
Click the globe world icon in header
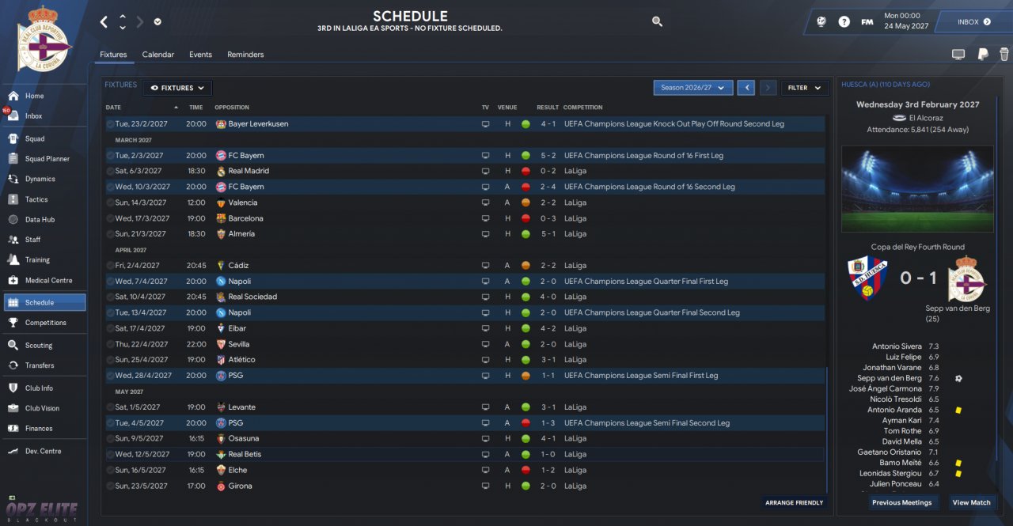pyautogui.click(x=821, y=22)
